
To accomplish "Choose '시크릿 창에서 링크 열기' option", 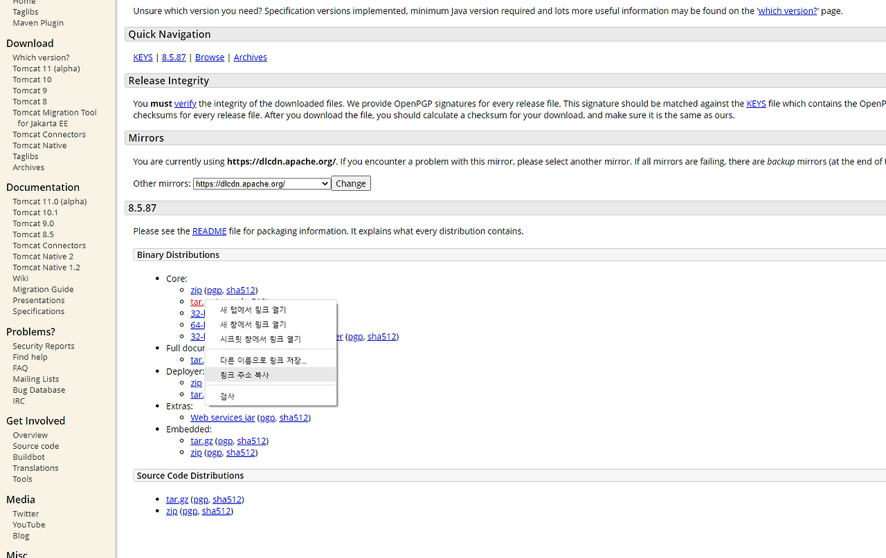I will click(x=271, y=339).
